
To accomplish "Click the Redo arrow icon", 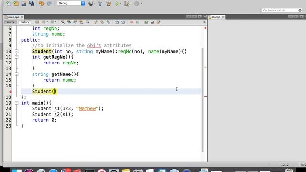I will 49,3.
